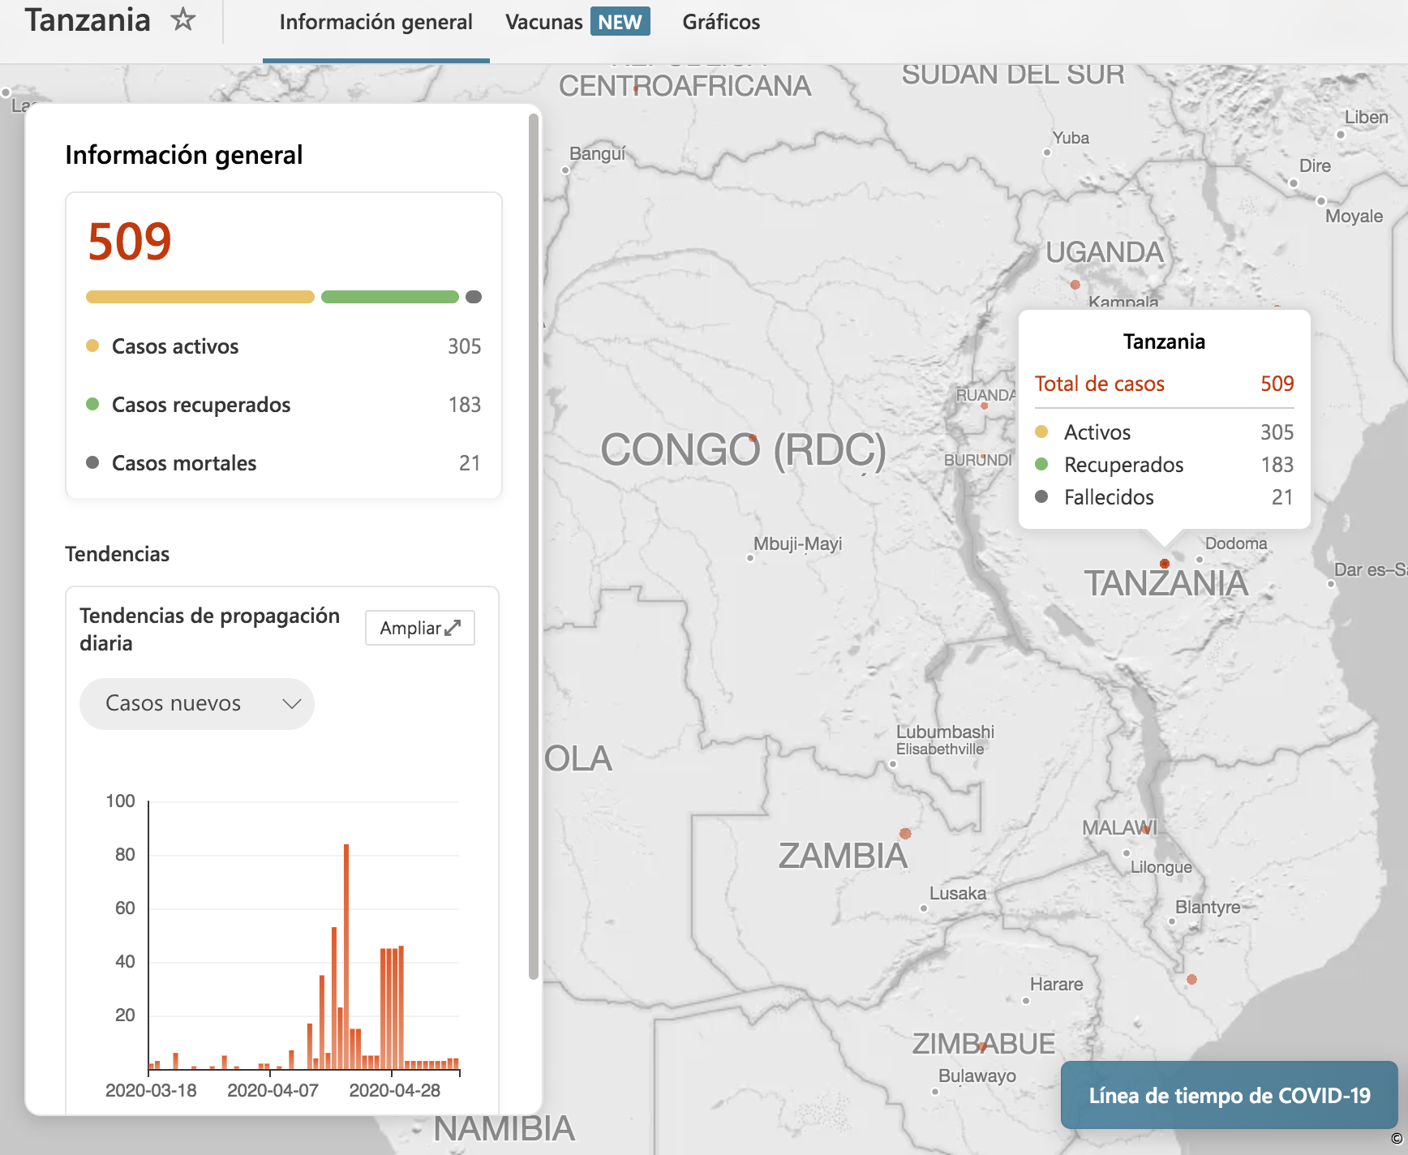
Task: Click the panel's vertical scrollbar
Action: coord(533,545)
